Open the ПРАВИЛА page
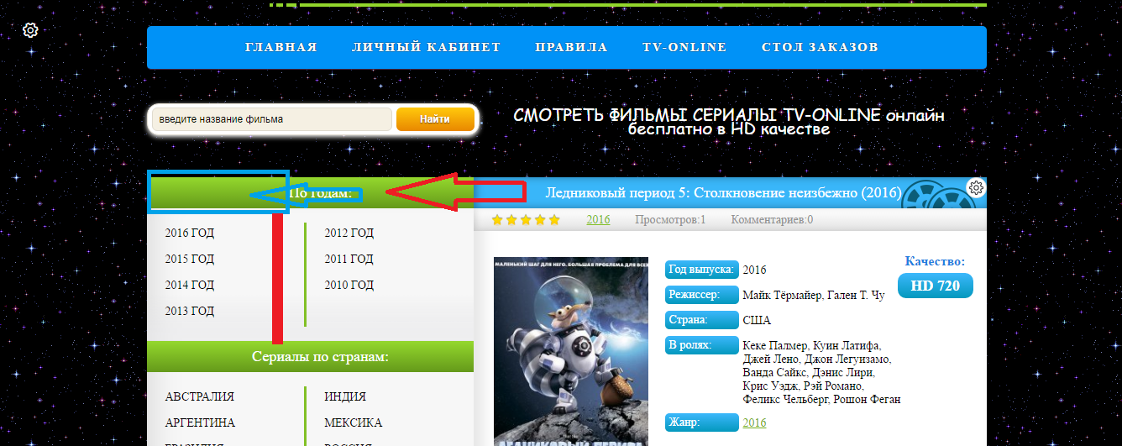Image resolution: width=1122 pixels, height=446 pixels. click(x=571, y=47)
